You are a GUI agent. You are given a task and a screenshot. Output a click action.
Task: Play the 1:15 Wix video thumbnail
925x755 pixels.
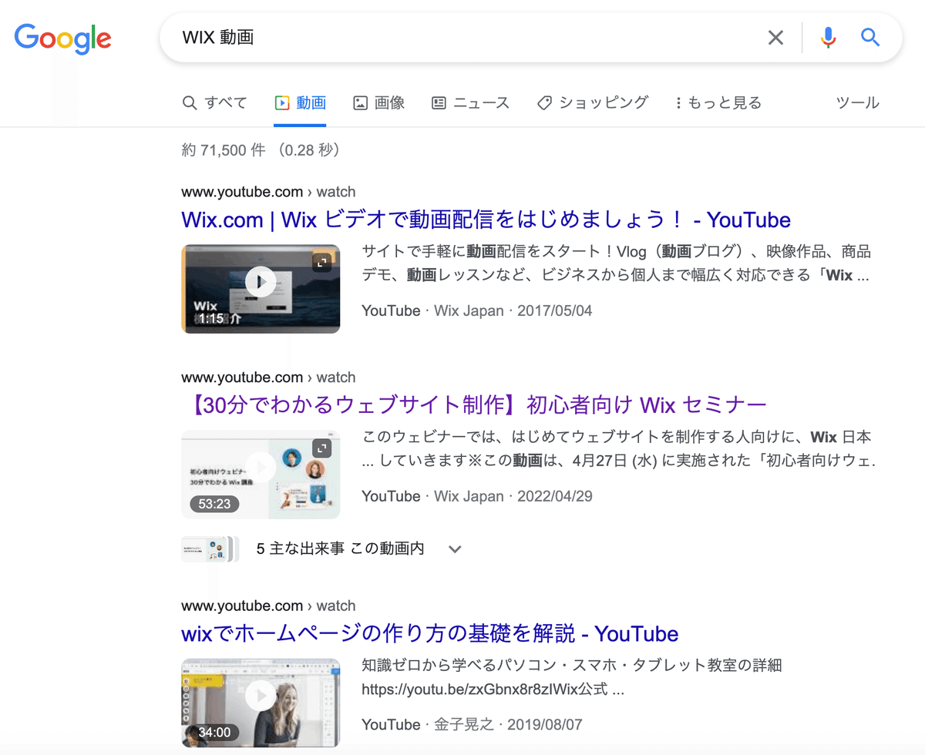tap(261, 289)
